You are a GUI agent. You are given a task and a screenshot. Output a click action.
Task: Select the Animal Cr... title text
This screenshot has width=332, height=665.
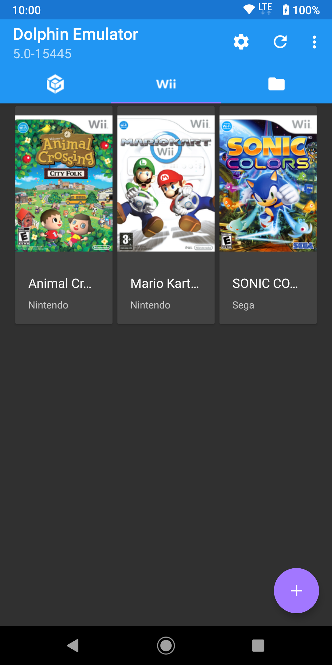tap(60, 284)
